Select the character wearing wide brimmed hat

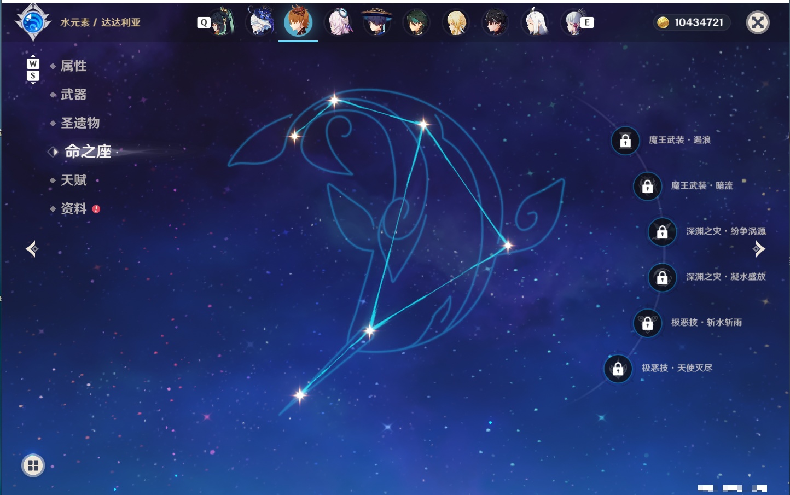377,22
